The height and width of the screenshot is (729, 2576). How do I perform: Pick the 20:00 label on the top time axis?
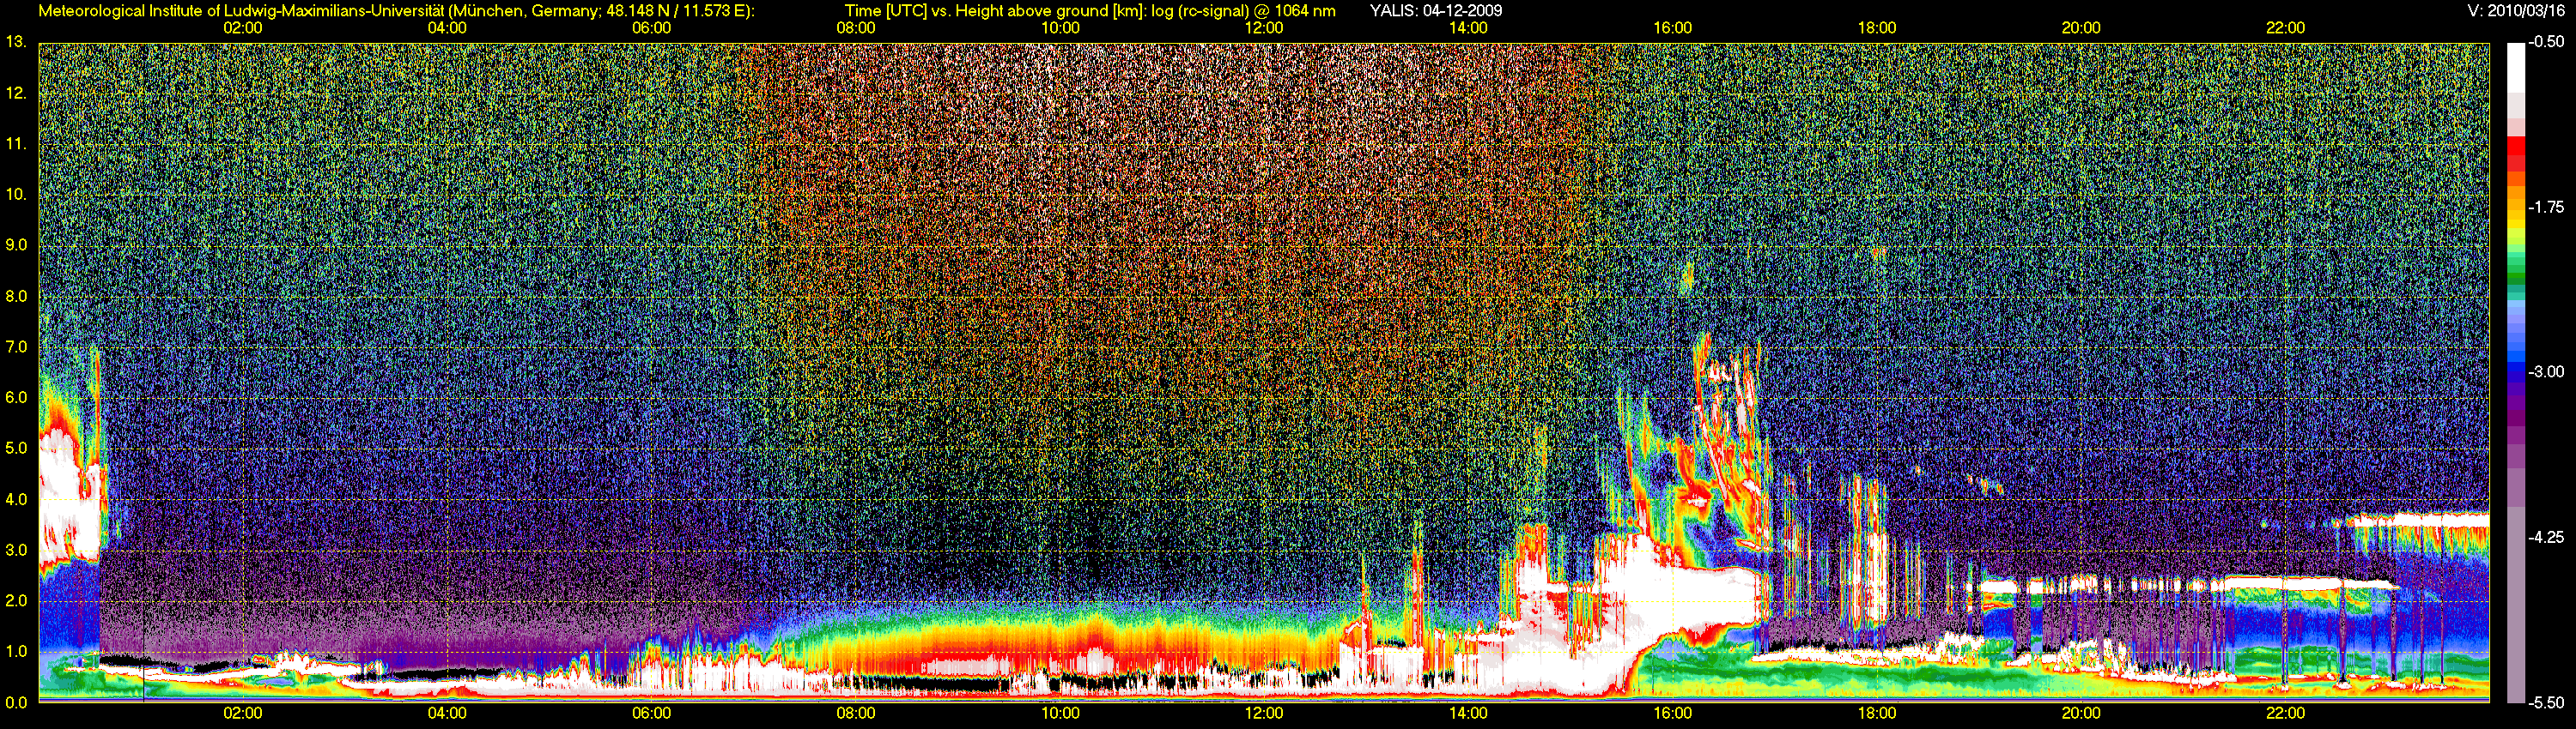pyautogui.click(x=2081, y=28)
